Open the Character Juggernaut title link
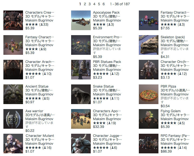194x156 pixels. coord(107,136)
